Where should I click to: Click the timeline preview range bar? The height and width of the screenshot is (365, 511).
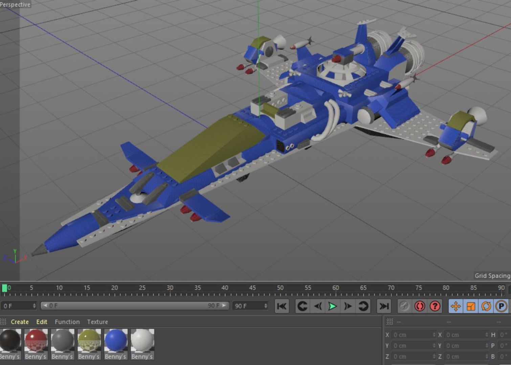tap(135, 306)
